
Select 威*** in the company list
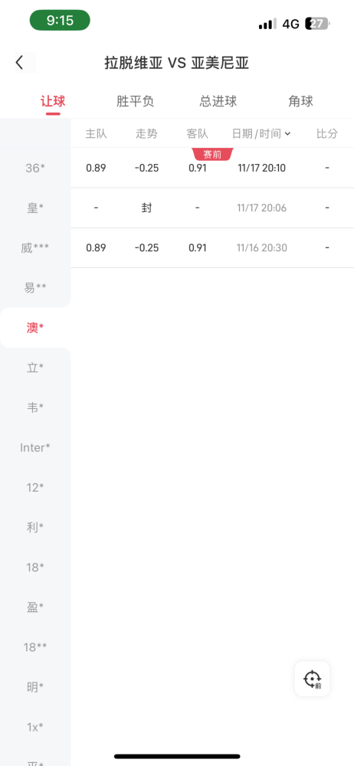(35, 248)
